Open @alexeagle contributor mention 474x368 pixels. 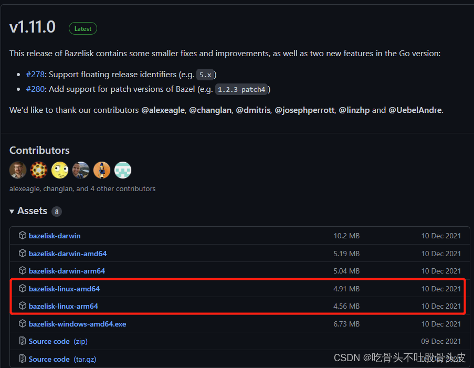click(x=163, y=110)
